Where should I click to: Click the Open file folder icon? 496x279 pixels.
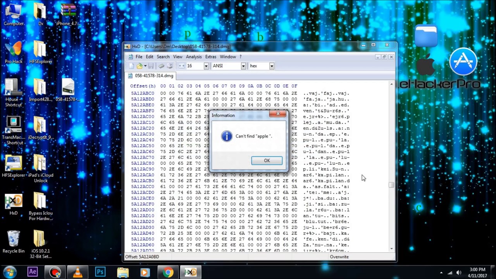click(139, 66)
